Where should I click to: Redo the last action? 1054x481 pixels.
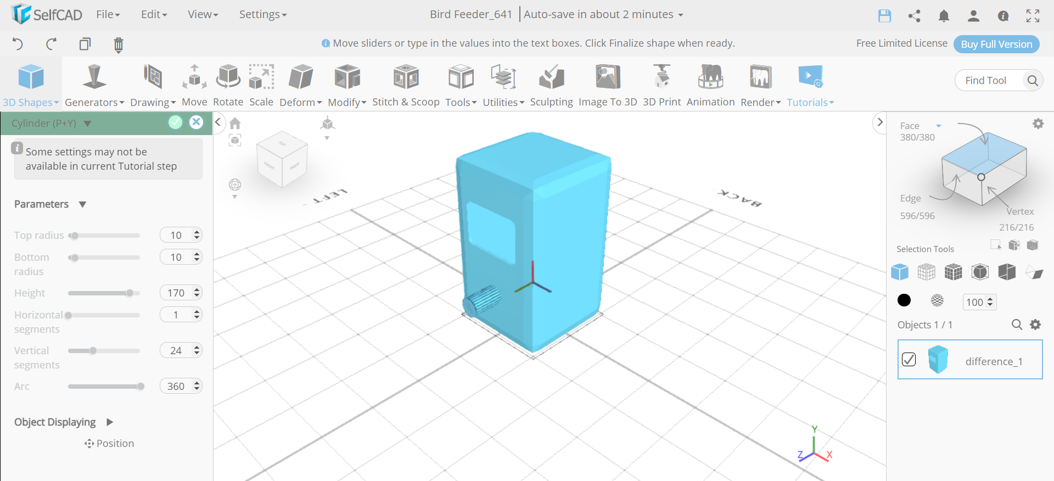[x=51, y=44]
